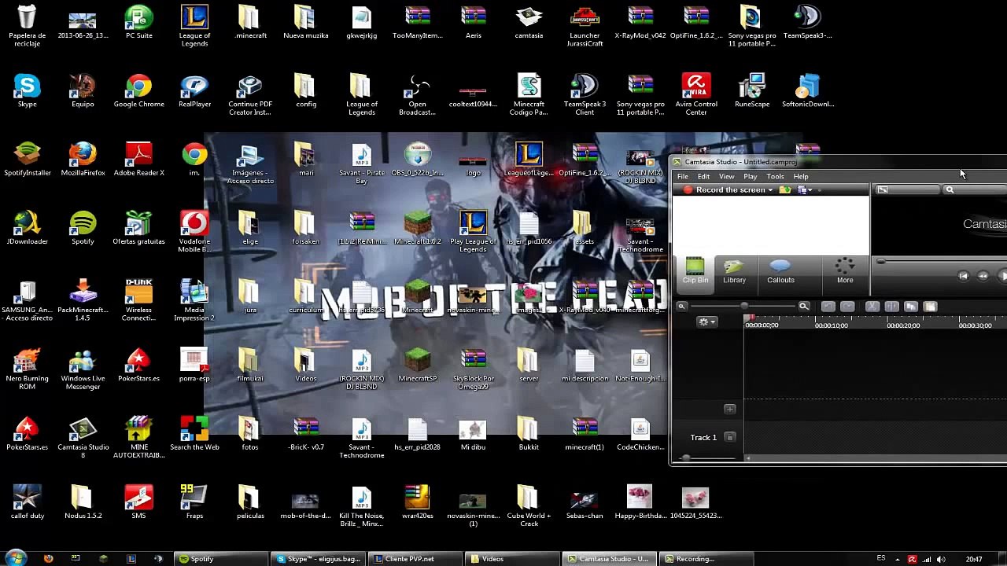1007x566 pixels.
Task: Click the Copy icon on timeline toolbar
Action: 911,307
